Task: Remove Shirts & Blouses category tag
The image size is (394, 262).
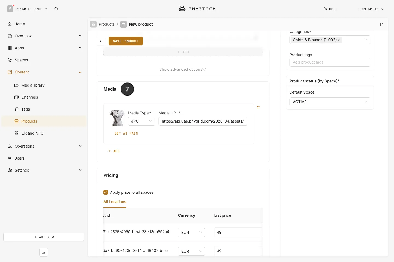Action: point(339,40)
